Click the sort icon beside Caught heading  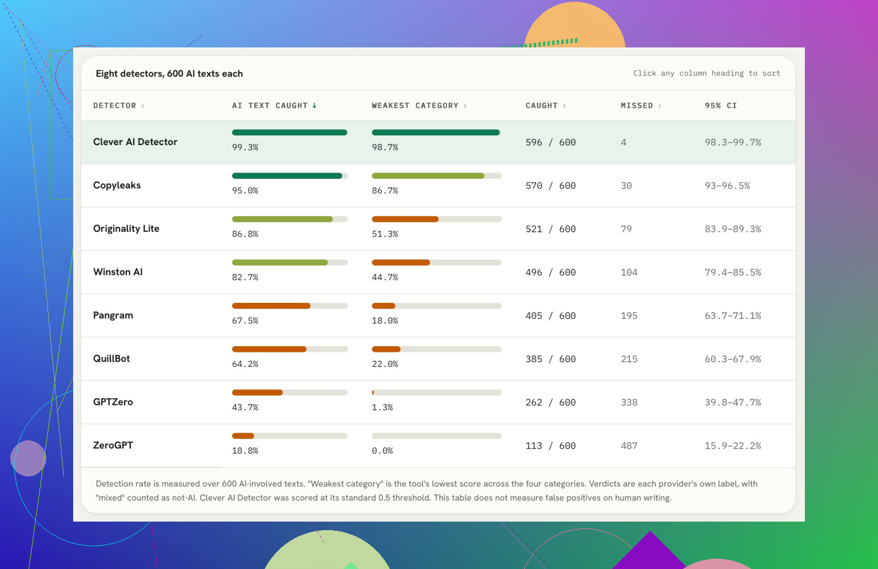(564, 106)
